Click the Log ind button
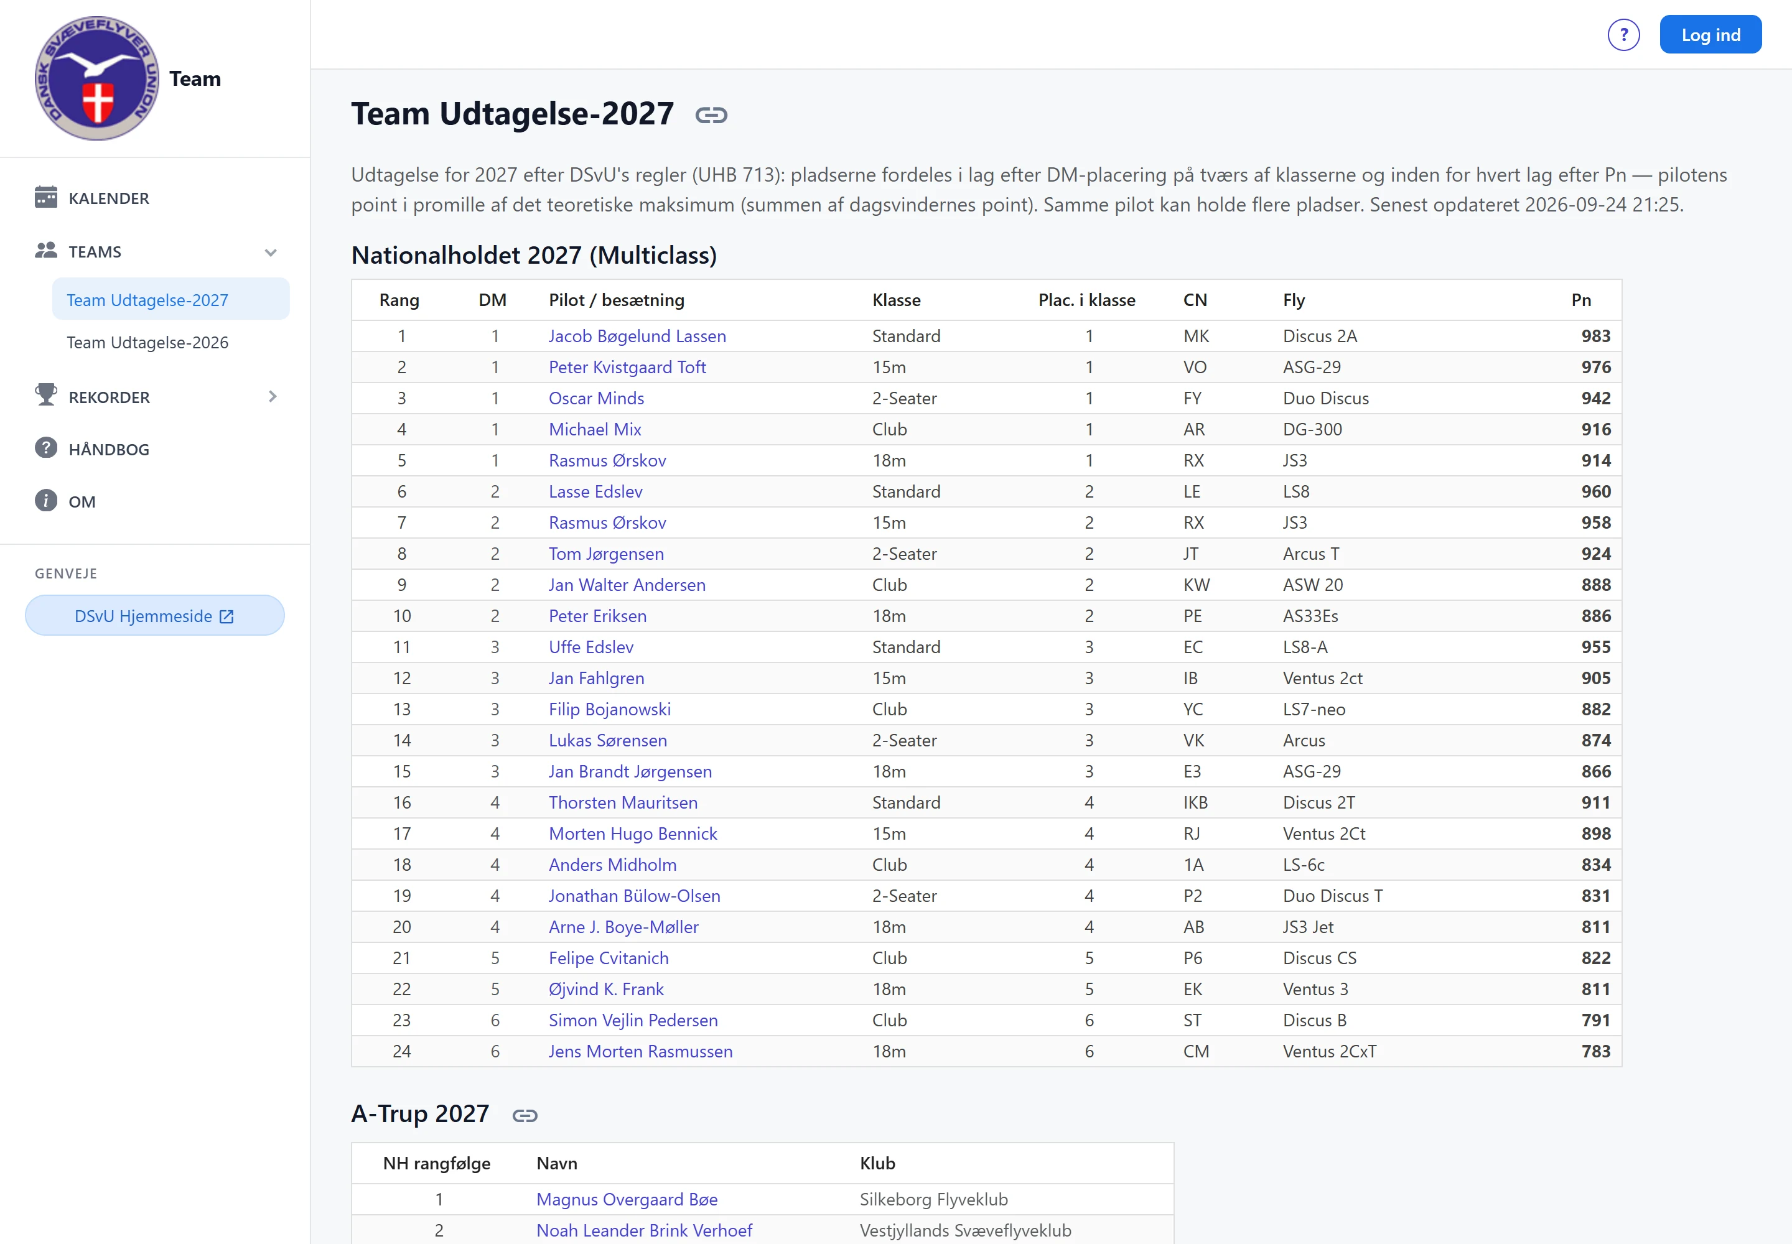 point(1710,35)
